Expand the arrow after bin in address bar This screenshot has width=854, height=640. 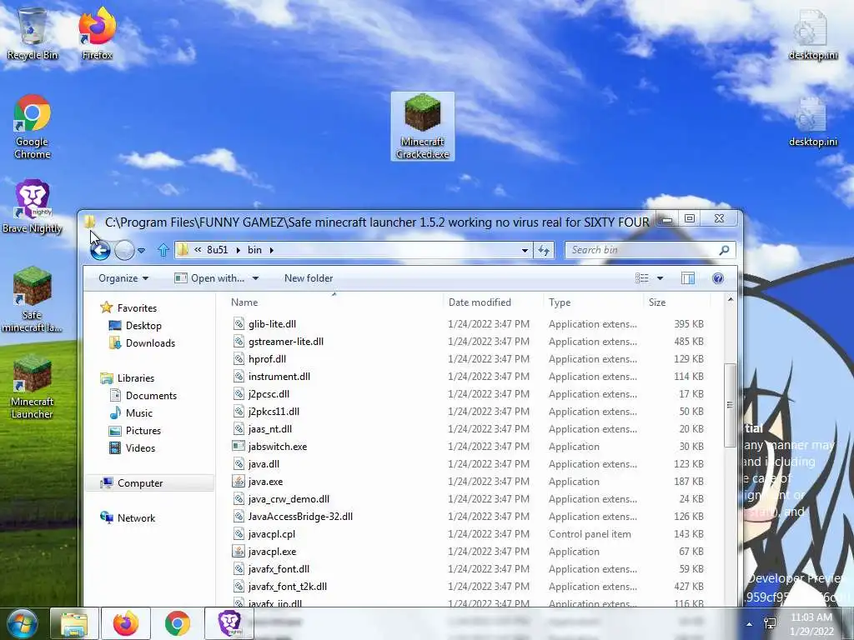tap(271, 250)
